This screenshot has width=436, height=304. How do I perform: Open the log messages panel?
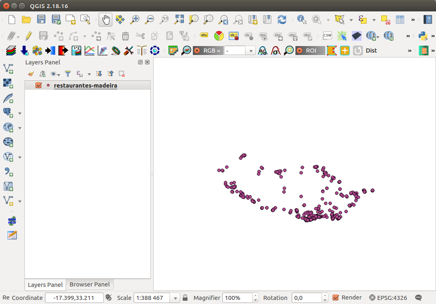click(418, 297)
